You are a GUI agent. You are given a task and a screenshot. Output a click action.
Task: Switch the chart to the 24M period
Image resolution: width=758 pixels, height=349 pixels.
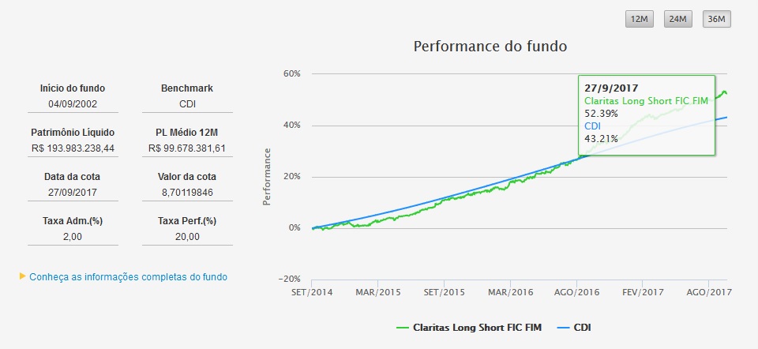pos(677,20)
